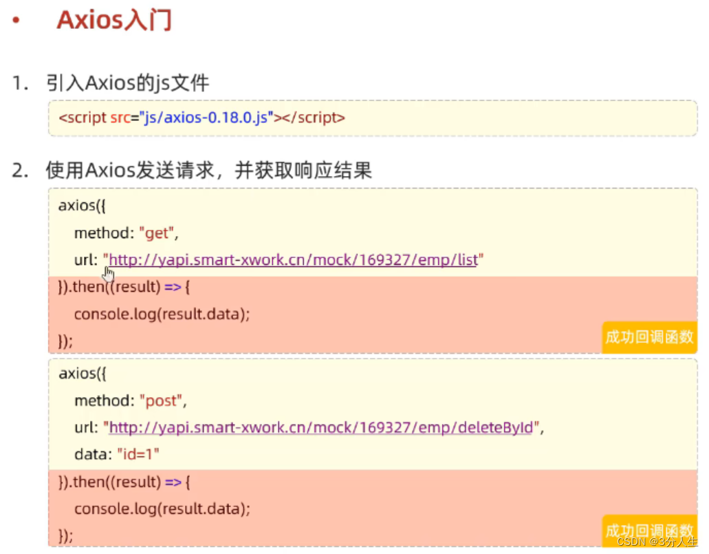The height and width of the screenshot is (554, 709).
Task: Click the 成功回调函数 label on second code block
Action: point(649,531)
